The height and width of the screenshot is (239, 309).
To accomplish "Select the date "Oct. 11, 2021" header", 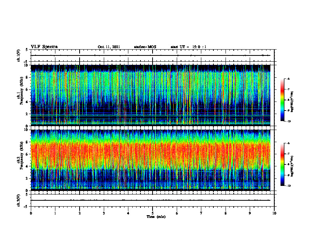I will tap(109, 47).
